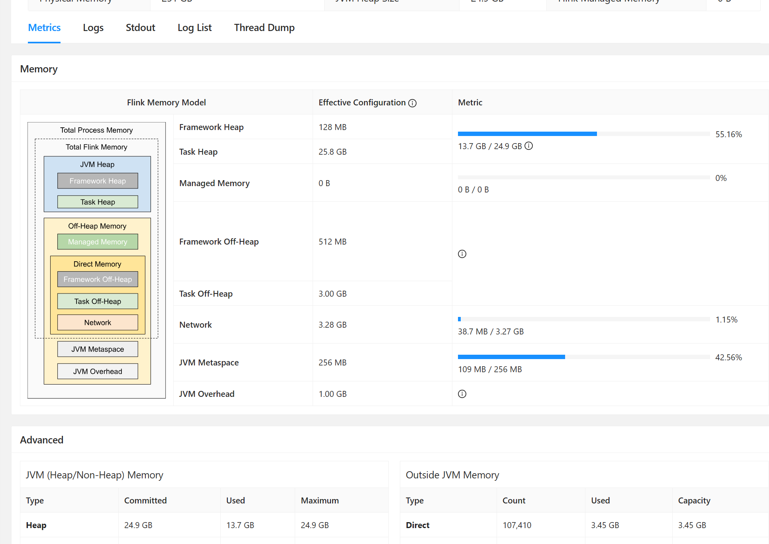Click the Managed Memory 0% progress bar
The height and width of the screenshot is (544, 769).
[x=584, y=178]
